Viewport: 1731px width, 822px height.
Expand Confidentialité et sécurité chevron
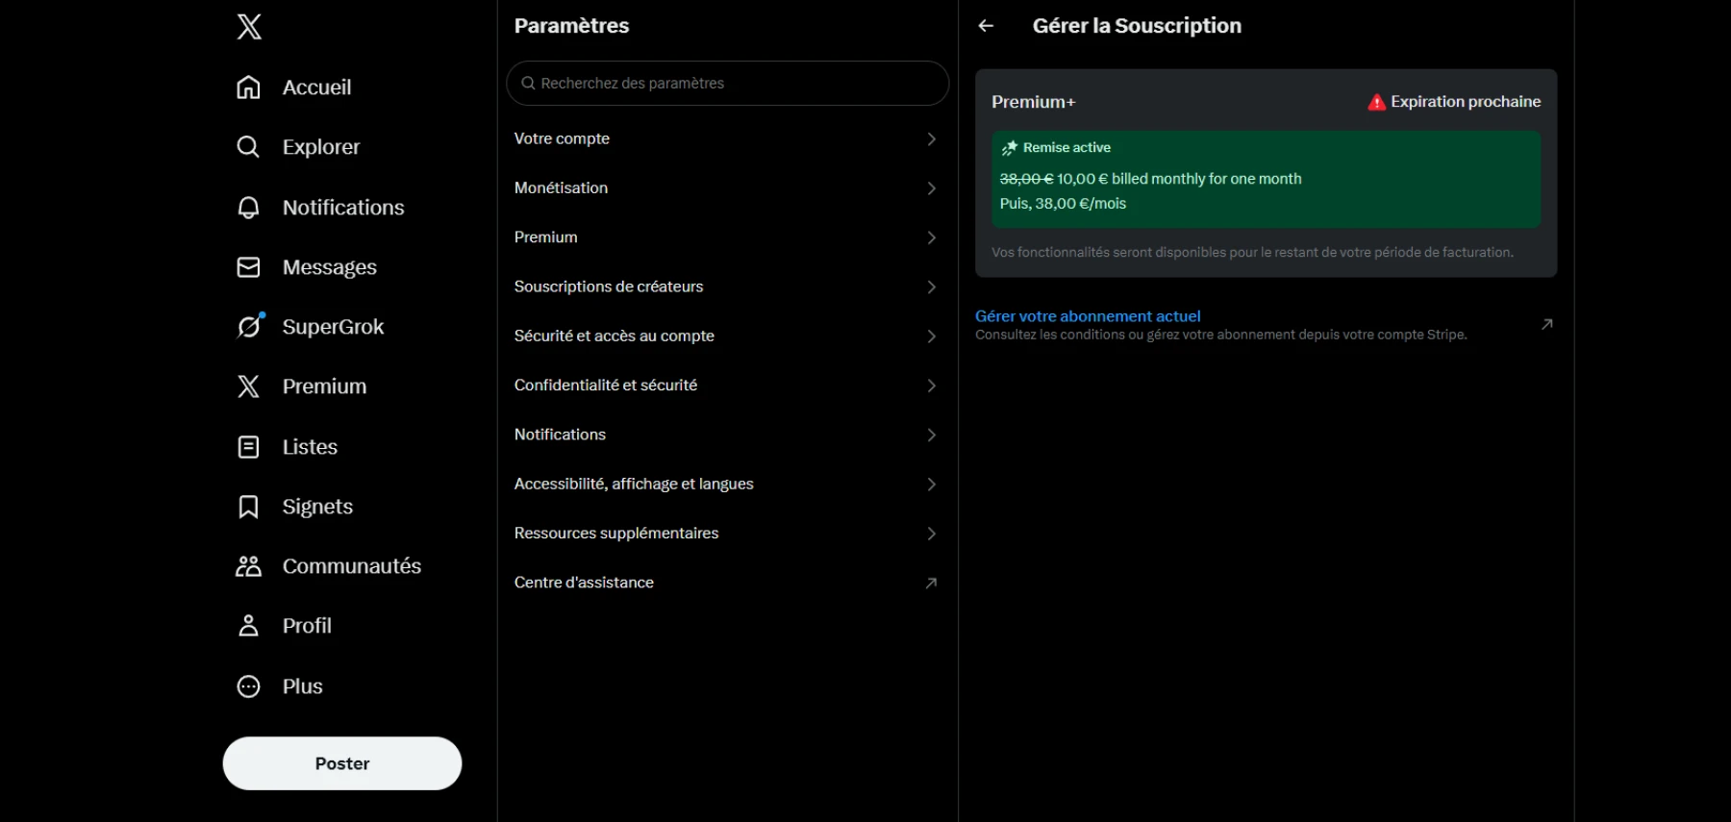[x=931, y=386]
